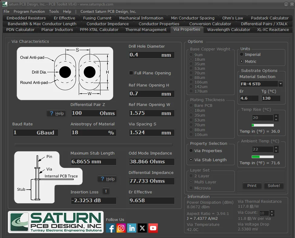Viewport: 295px width, 238px height.
Task: Click the Saturn app icon in title bar
Action: coord(5,4)
